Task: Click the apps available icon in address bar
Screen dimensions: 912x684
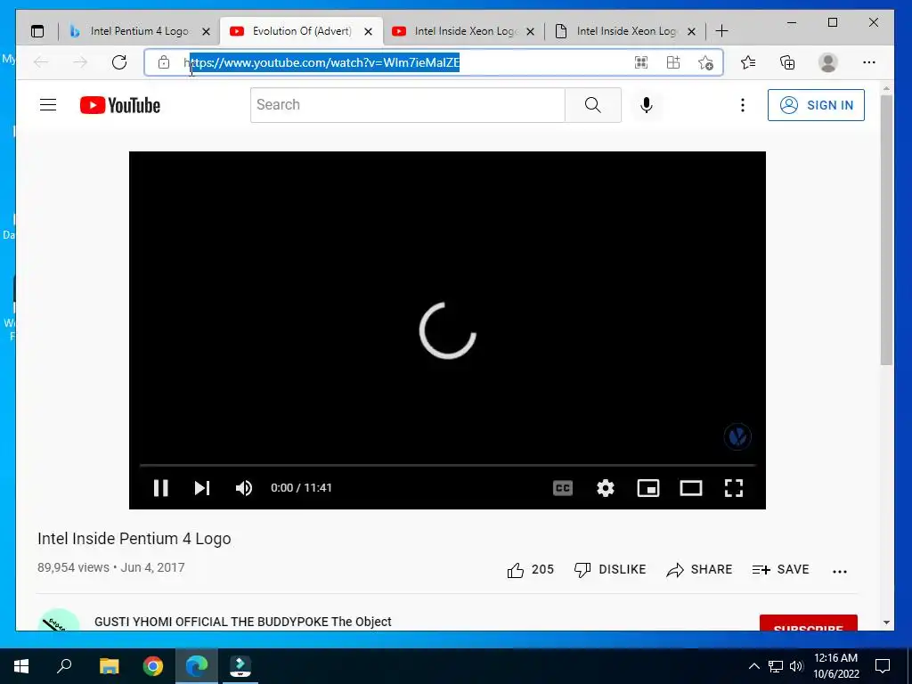Action: [673, 62]
